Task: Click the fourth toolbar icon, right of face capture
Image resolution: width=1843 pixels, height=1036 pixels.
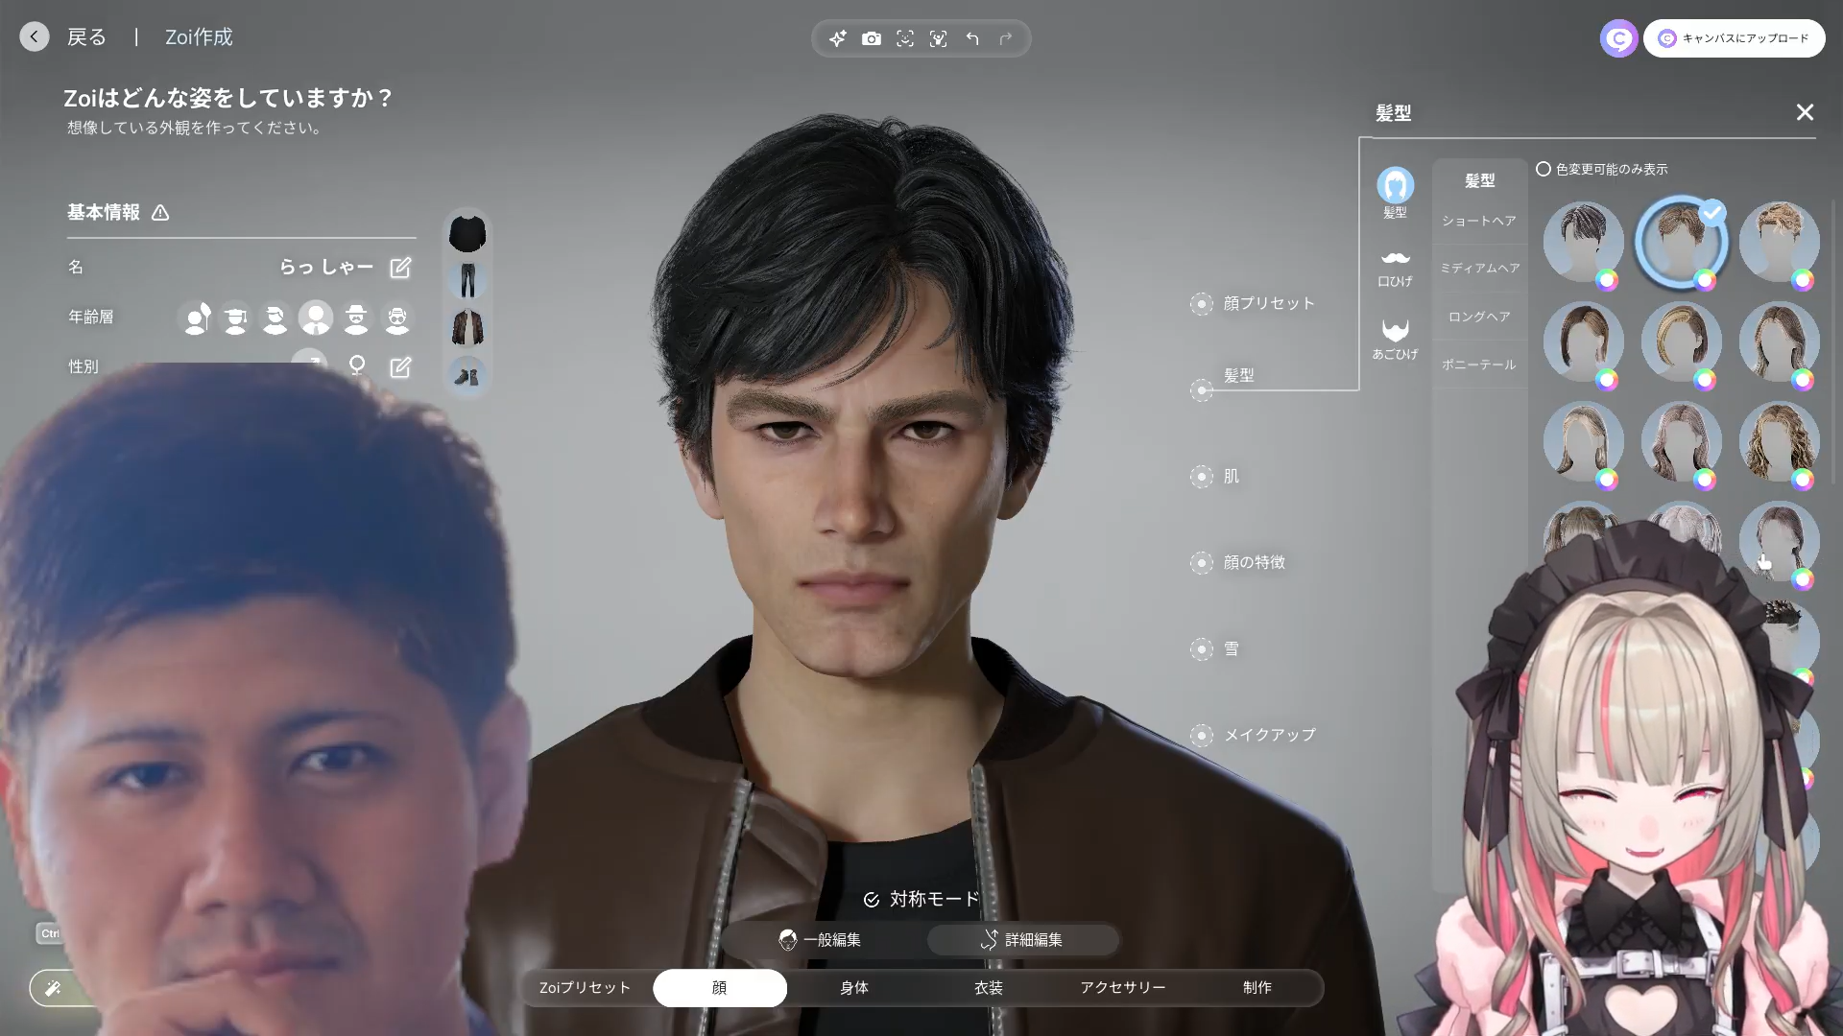Action: tap(939, 38)
